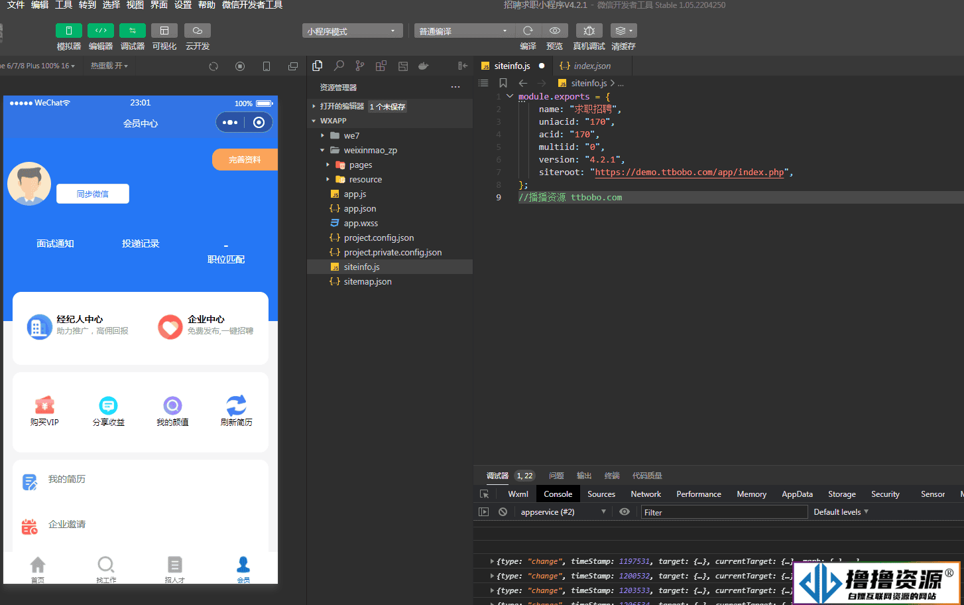Toggle the Visualization panel button
This screenshot has width=964, height=605.
click(x=164, y=31)
